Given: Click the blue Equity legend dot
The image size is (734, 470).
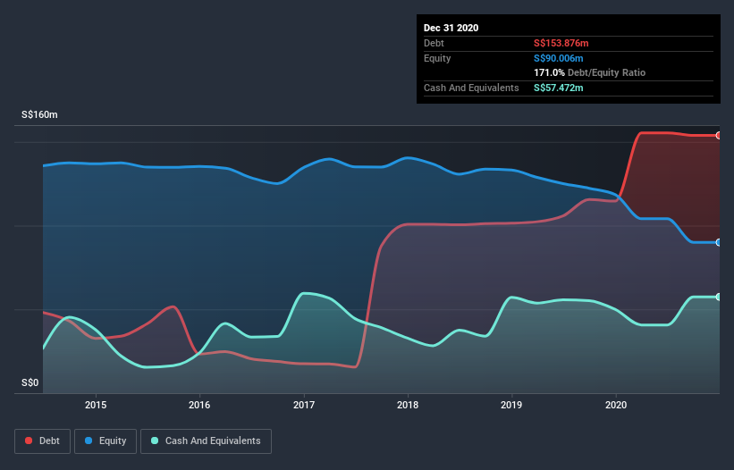Looking at the screenshot, I should [89, 441].
